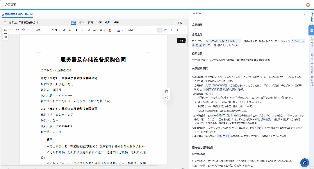Expand the highlight color dropdown arrow

[114, 30]
